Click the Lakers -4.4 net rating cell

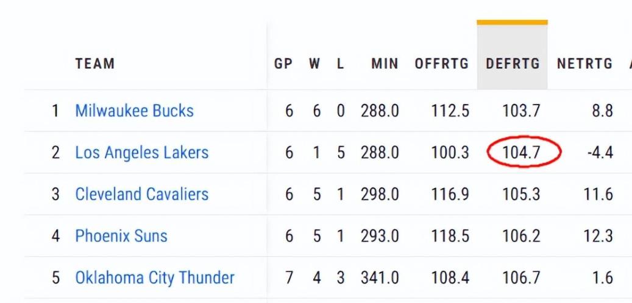600,153
